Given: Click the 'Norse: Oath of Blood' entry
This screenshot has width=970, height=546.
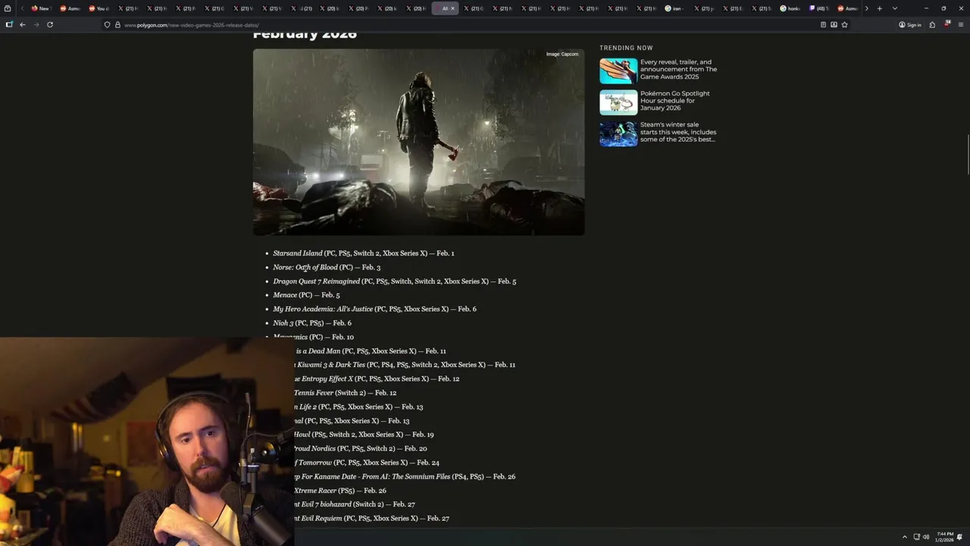Looking at the screenshot, I should [x=327, y=267].
